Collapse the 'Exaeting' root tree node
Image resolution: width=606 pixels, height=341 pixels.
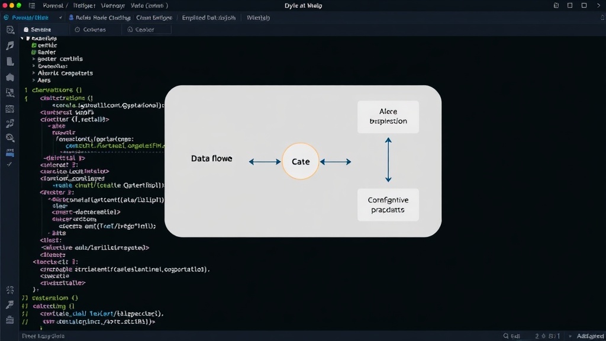(22, 38)
